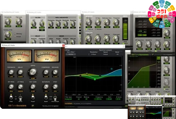Viewport: 176px width, 119px height.
Task: Click the Attack knob in Compressor window
Action: click(x=166, y=70)
